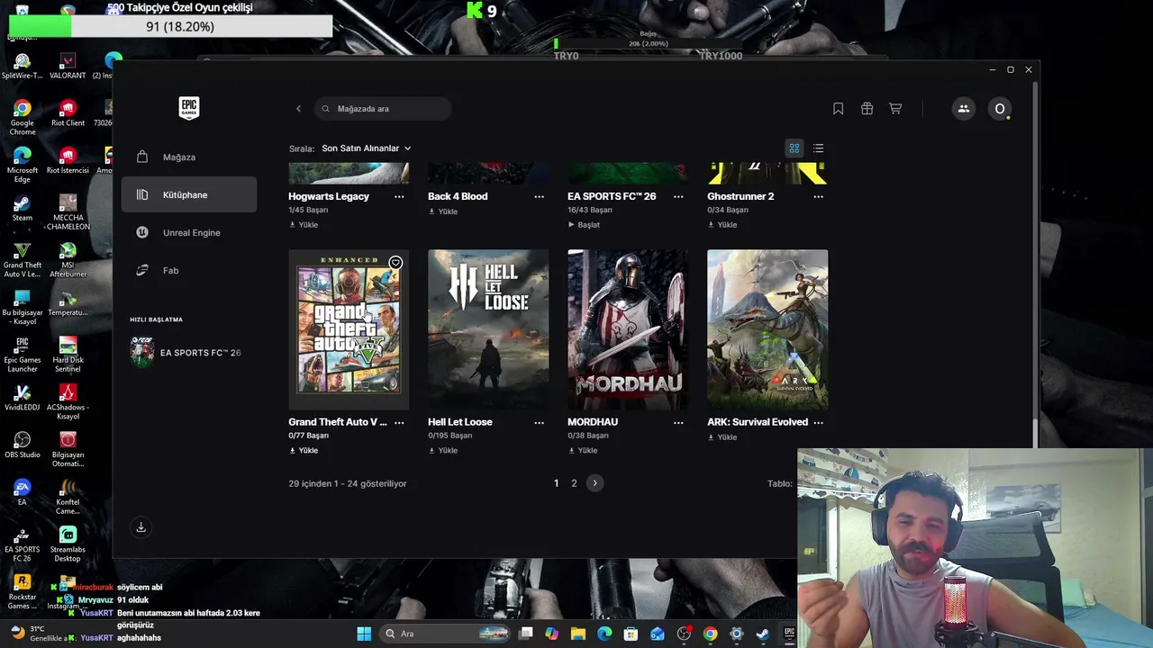Advance to next page with arrow
Image resolution: width=1153 pixels, height=648 pixels.
click(x=595, y=483)
